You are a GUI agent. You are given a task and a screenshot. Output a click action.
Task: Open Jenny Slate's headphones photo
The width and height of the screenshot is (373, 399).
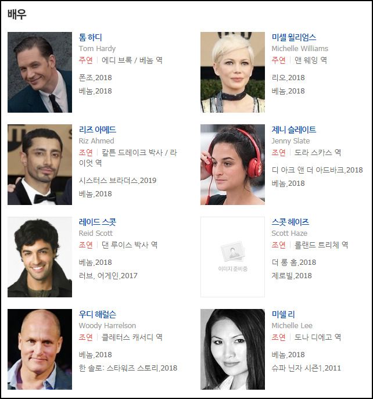pos(232,164)
